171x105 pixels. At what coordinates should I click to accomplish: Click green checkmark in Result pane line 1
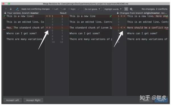111,16
